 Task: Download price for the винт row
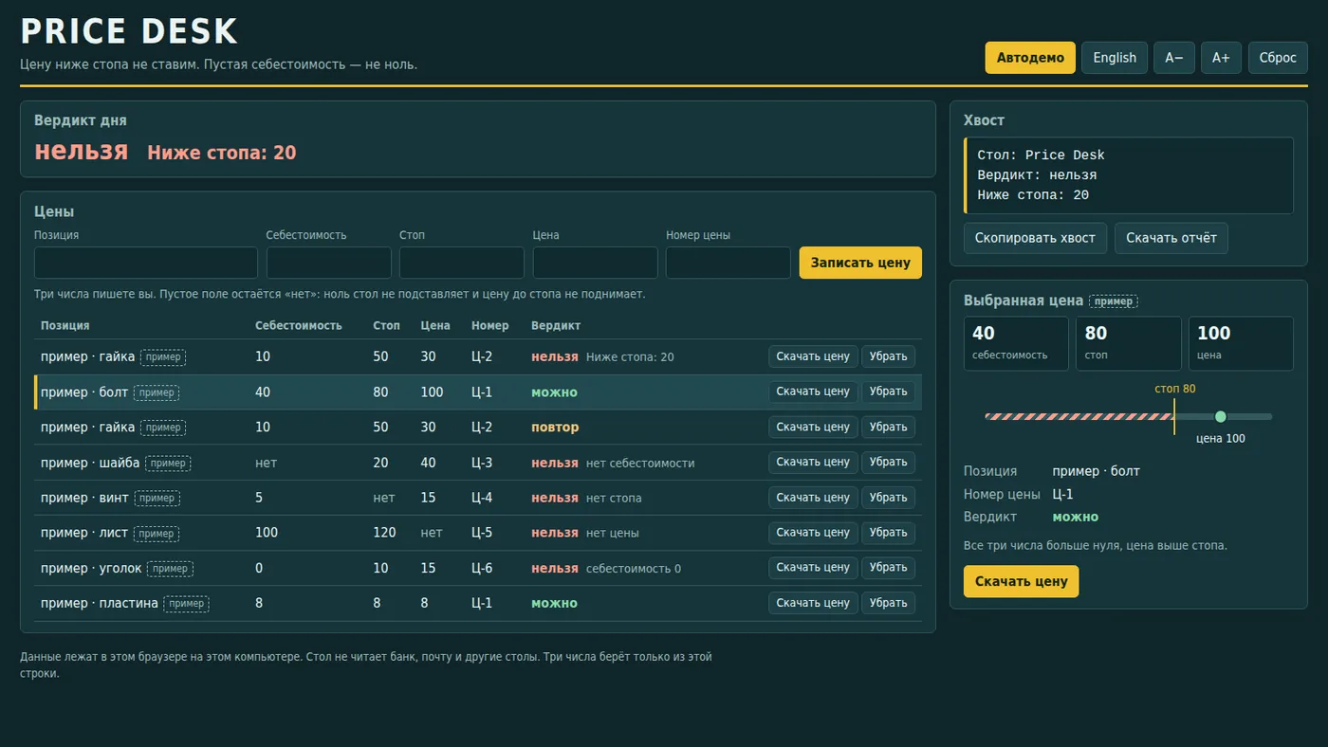[813, 497]
